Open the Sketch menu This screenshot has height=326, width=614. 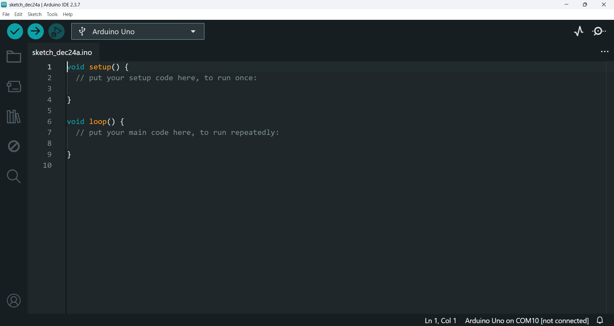coord(35,14)
